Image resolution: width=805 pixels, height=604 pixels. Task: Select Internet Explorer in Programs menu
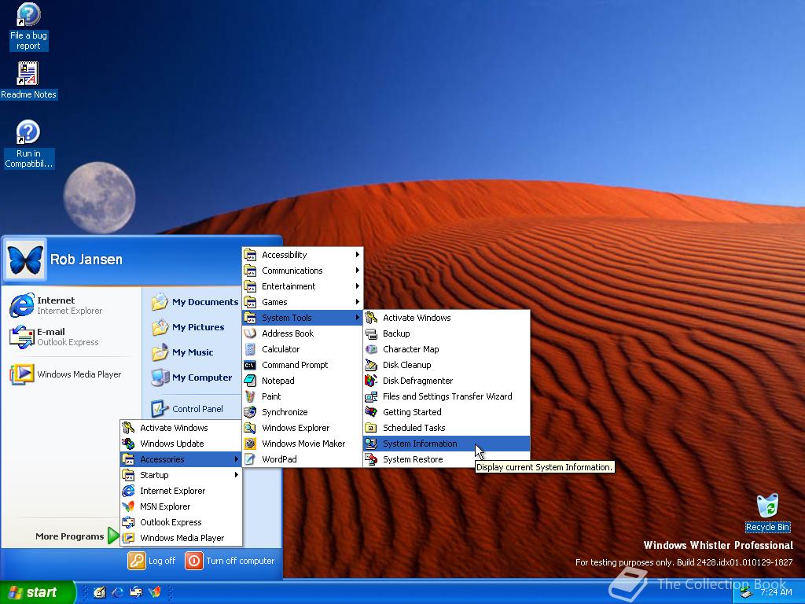[181, 491]
